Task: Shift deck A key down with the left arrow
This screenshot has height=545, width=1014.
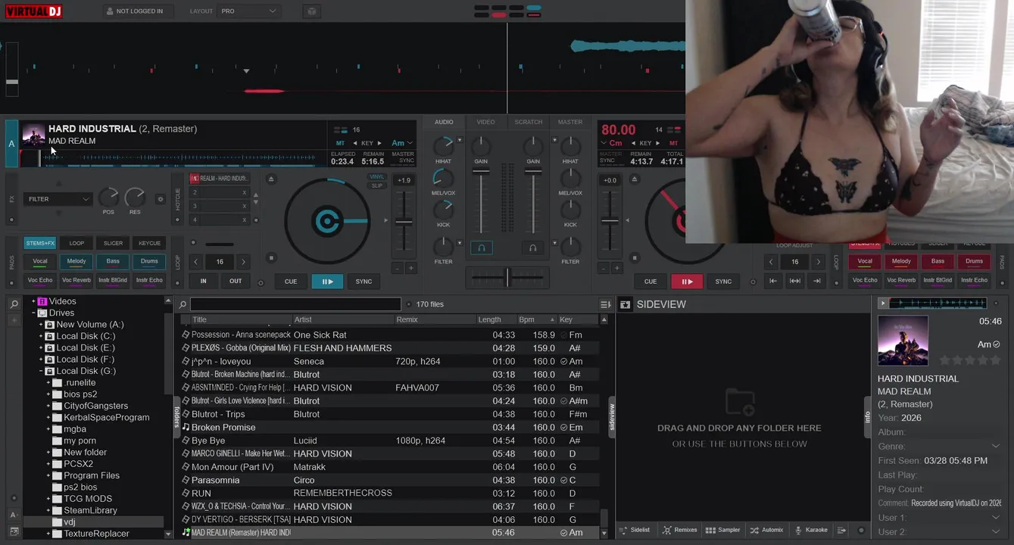Action: [355, 143]
